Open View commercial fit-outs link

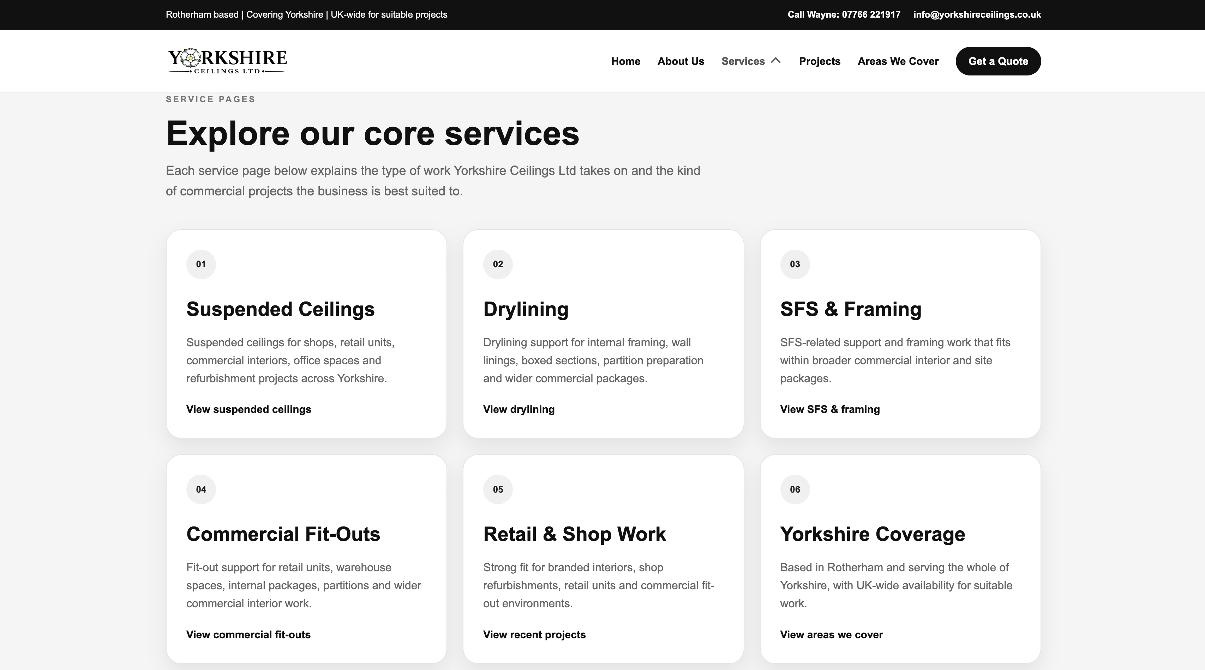[x=248, y=634]
